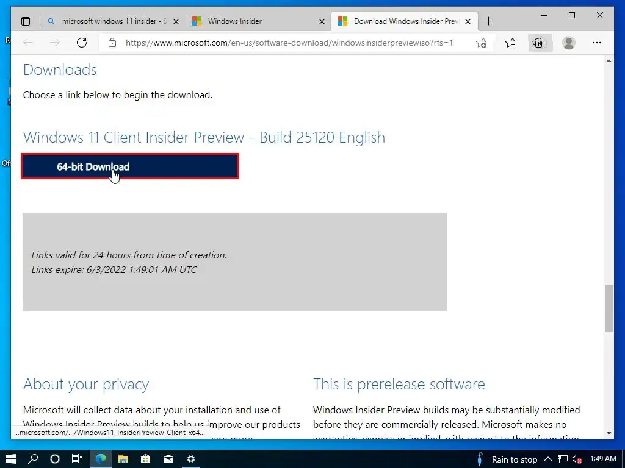Open a new browser tab

489,21
